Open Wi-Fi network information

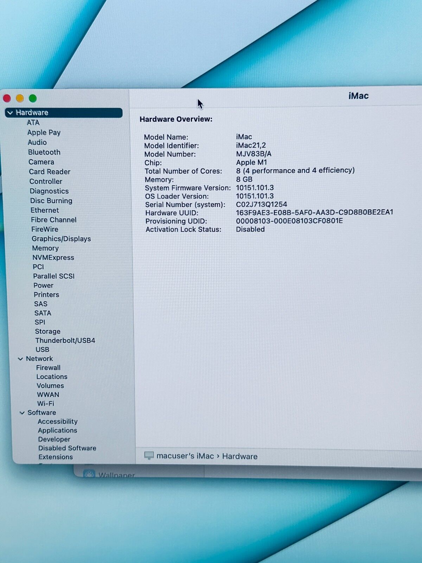click(x=46, y=404)
